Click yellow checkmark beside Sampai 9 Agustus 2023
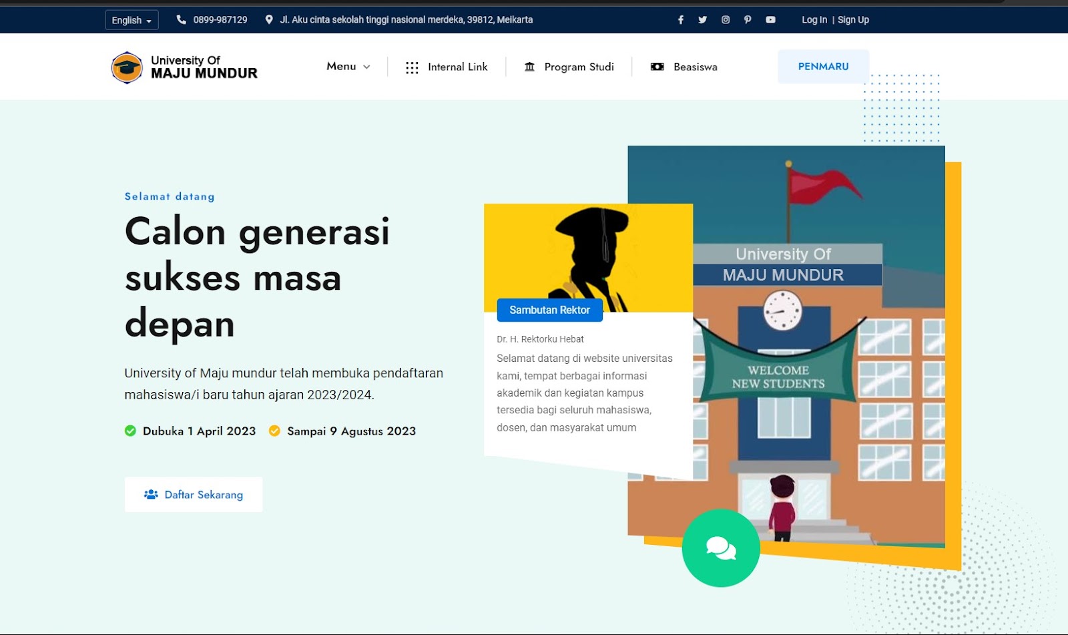1068x635 pixels. click(x=274, y=431)
